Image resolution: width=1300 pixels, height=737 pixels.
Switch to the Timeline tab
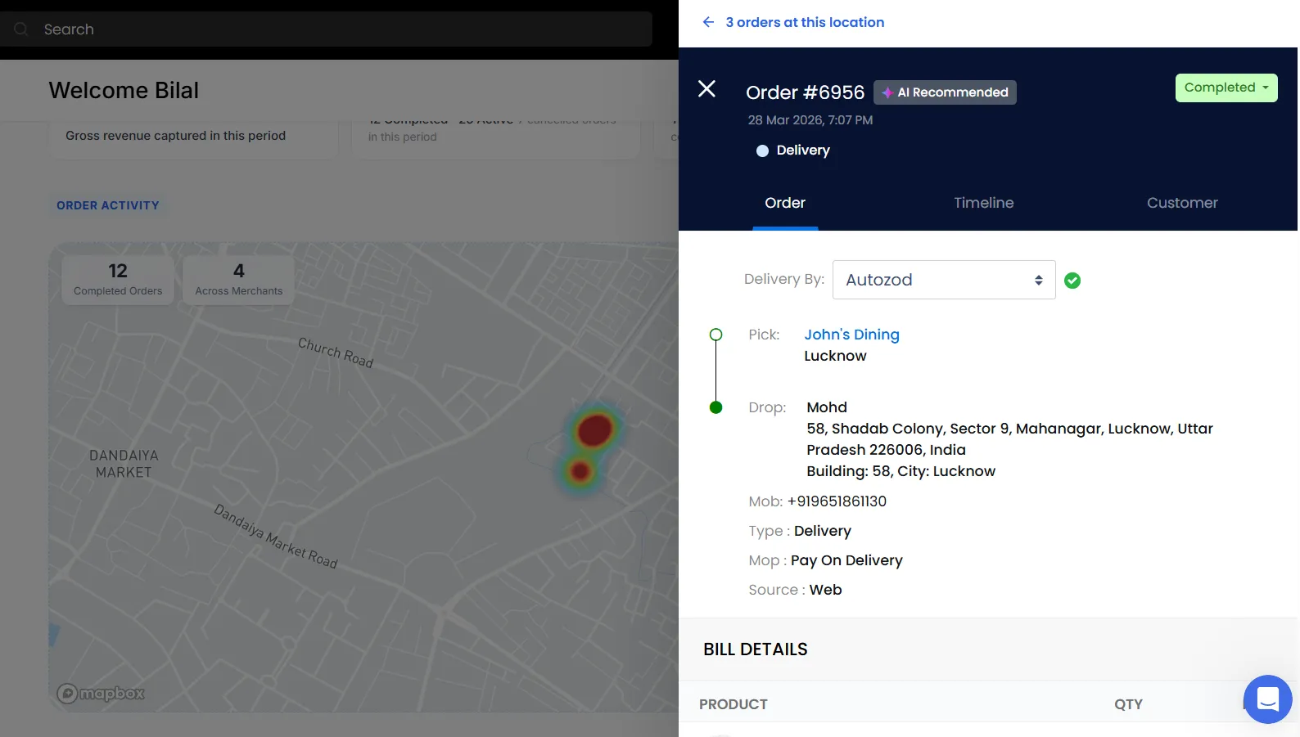(983, 203)
